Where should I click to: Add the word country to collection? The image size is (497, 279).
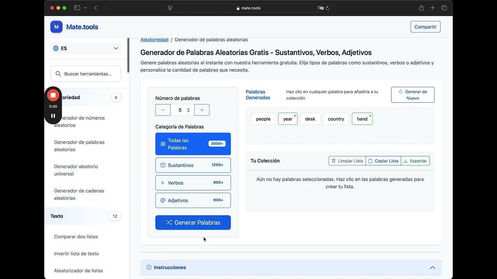tap(336, 119)
